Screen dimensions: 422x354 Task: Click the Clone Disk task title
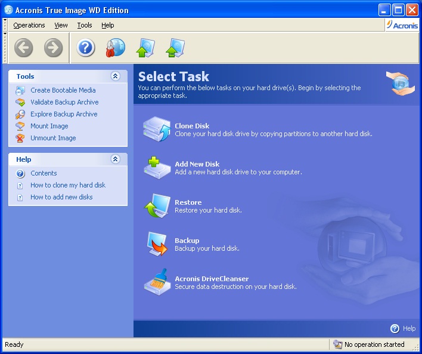(192, 126)
